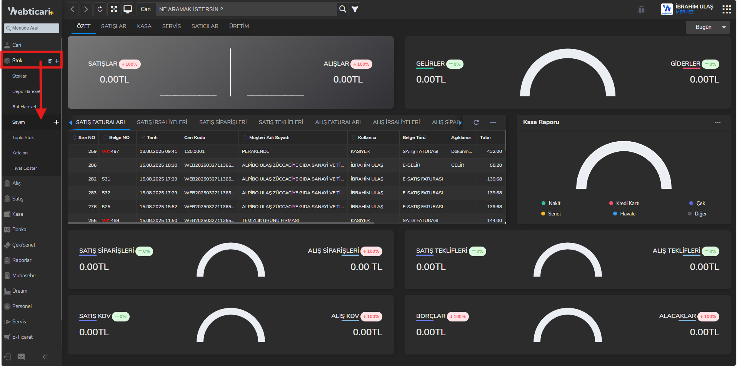
Task: Click the logout icon in sidebar footer
Action: click(7, 357)
